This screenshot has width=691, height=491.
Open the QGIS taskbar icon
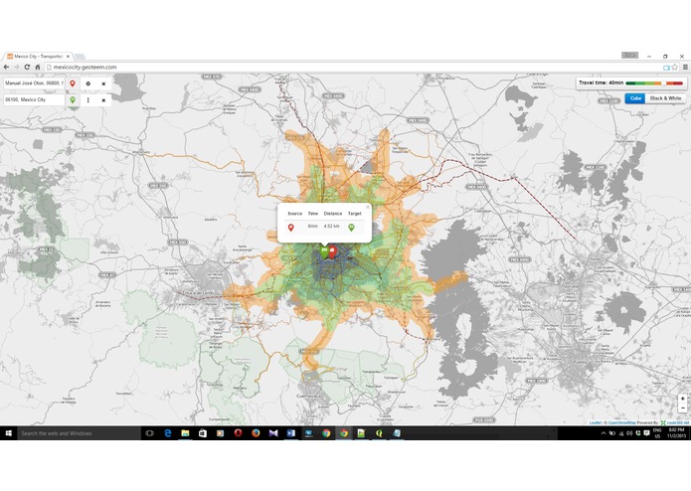tap(379, 433)
